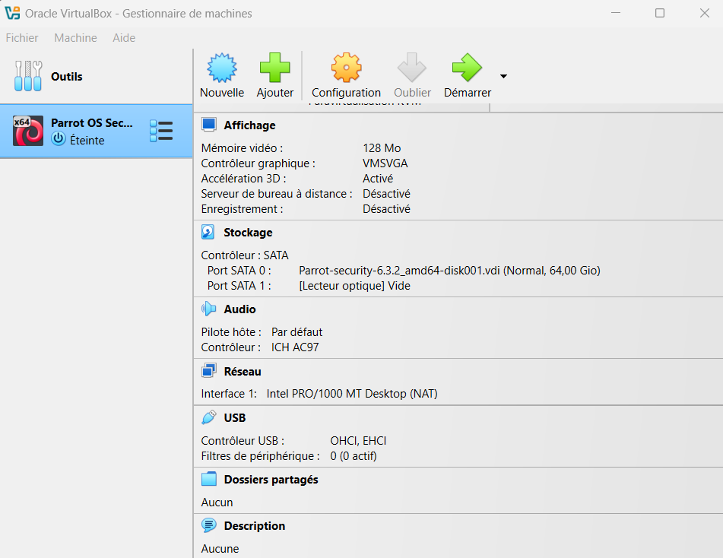Click Intel PRO/1000 MT Desktop (NAT) entry
The width and height of the screenshot is (723, 558).
click(352, 394)
